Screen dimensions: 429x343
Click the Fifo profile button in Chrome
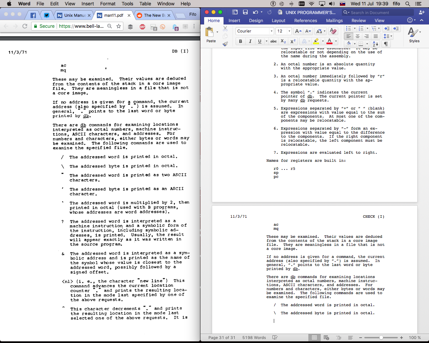[193, 14]
